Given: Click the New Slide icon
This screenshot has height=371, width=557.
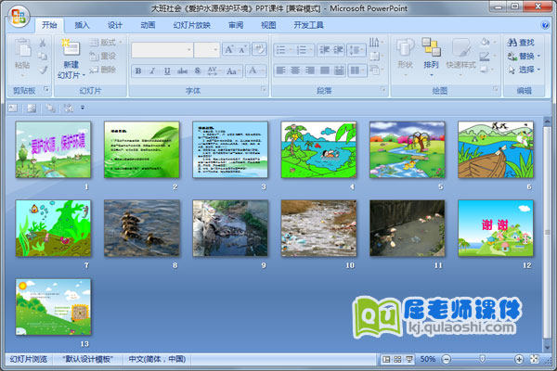Looking at the screenshot, I should (x=71, y=47).
